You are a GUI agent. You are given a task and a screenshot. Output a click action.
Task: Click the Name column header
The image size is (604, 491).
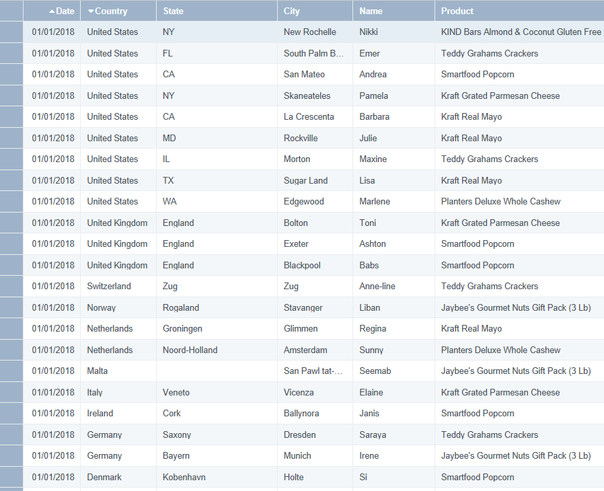393,11
